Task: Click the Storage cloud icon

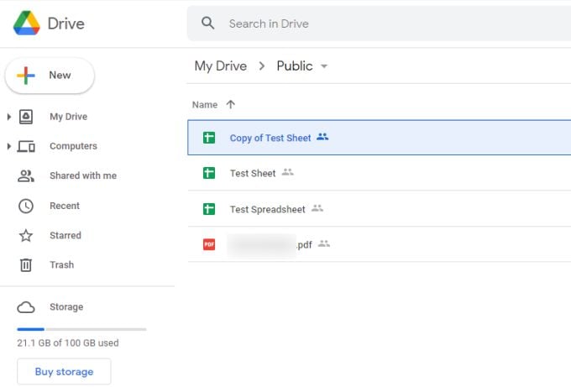Action: coord(26,307)
